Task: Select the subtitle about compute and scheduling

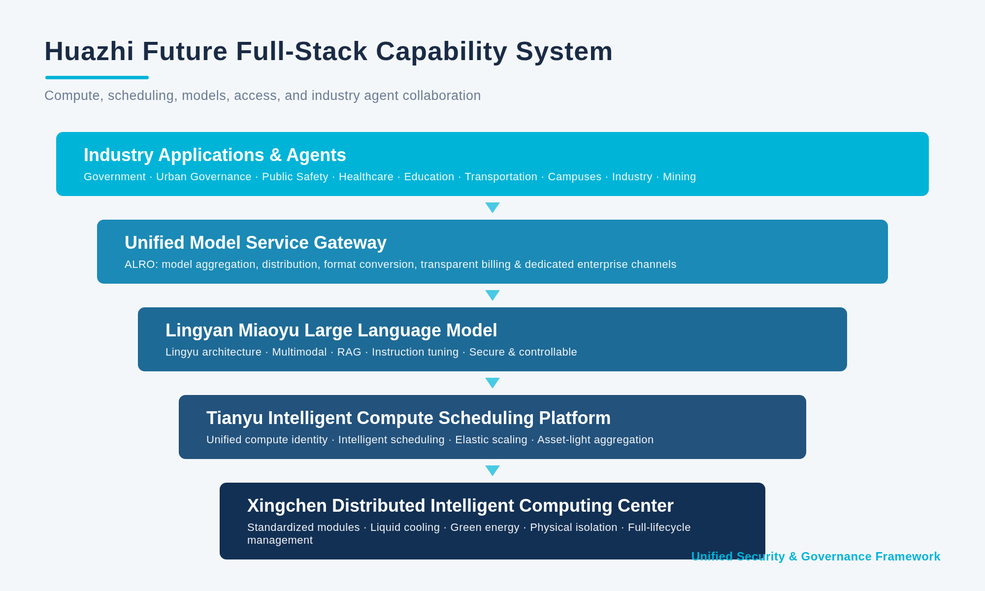Action: [x=263, y=96]
